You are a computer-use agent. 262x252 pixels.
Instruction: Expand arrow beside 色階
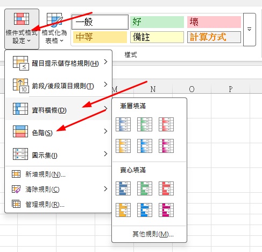[x=106, y=131]
